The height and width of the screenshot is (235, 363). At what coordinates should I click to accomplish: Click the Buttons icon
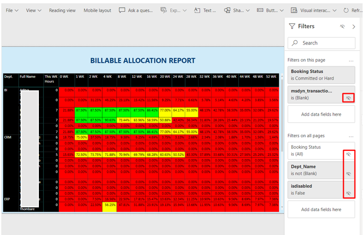pos(260,10)
